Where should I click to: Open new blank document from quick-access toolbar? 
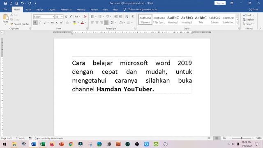11,3
